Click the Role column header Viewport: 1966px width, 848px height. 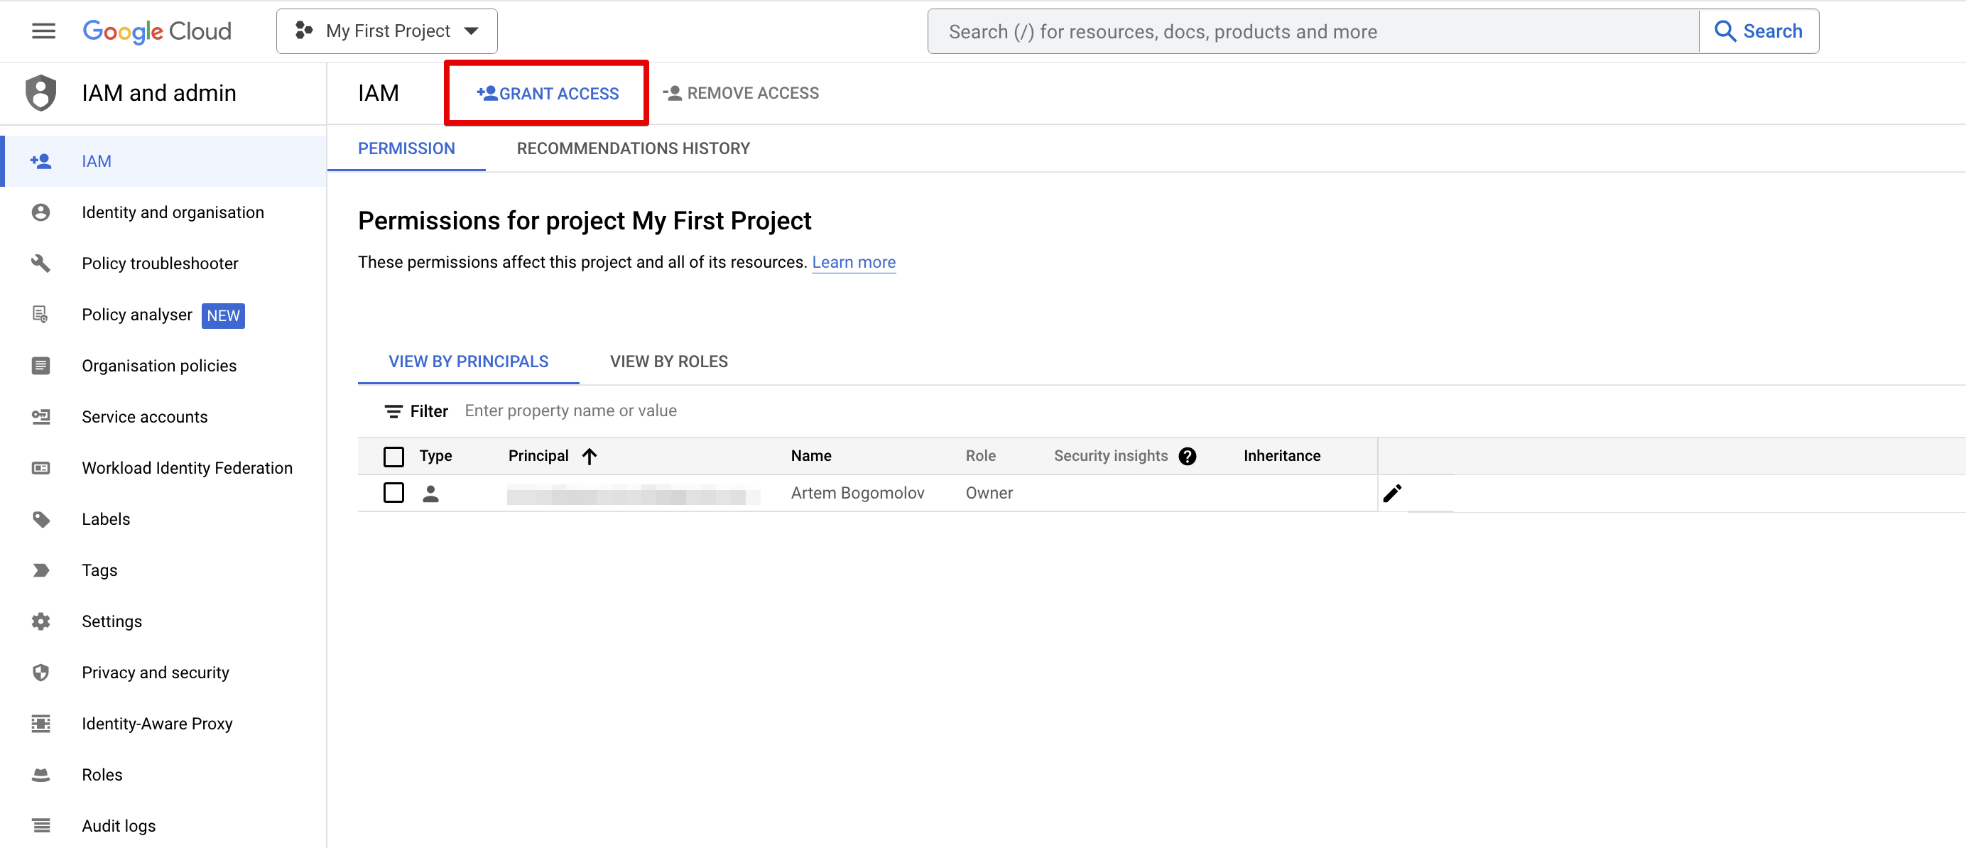981,457
